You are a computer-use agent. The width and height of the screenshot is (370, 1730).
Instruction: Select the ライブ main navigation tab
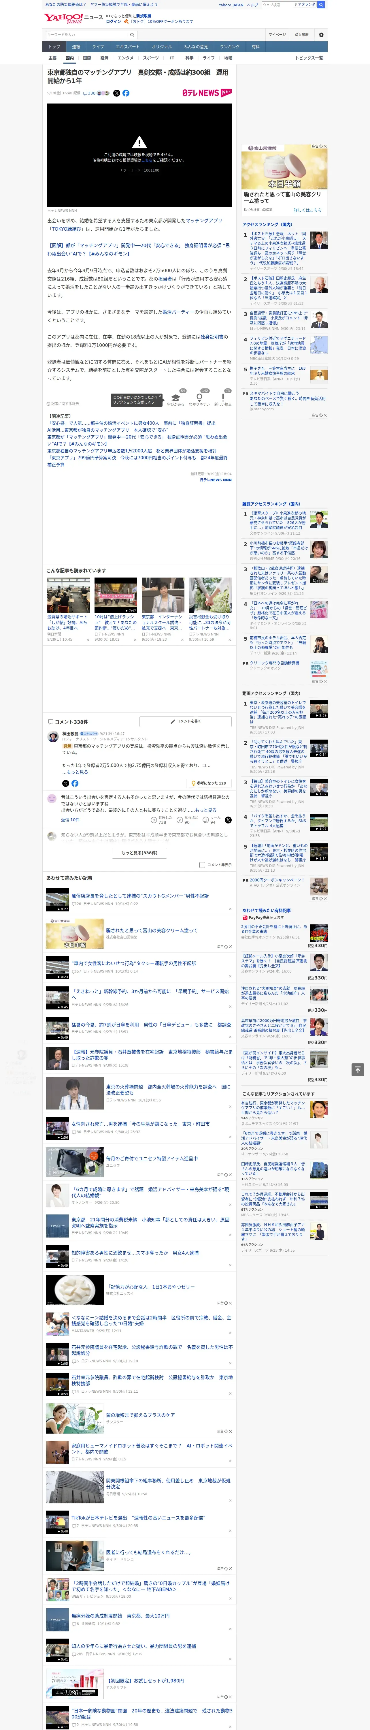(98, 47)
